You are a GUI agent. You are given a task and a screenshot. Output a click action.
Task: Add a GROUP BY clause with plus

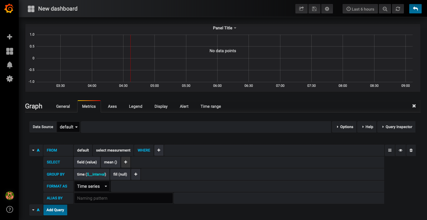click(x=136, y=174)
